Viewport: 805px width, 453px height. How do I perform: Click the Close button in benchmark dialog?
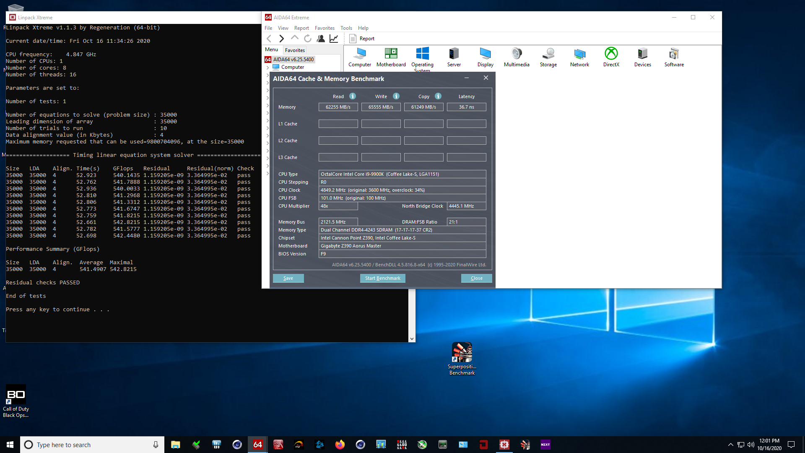coord(476,278)
